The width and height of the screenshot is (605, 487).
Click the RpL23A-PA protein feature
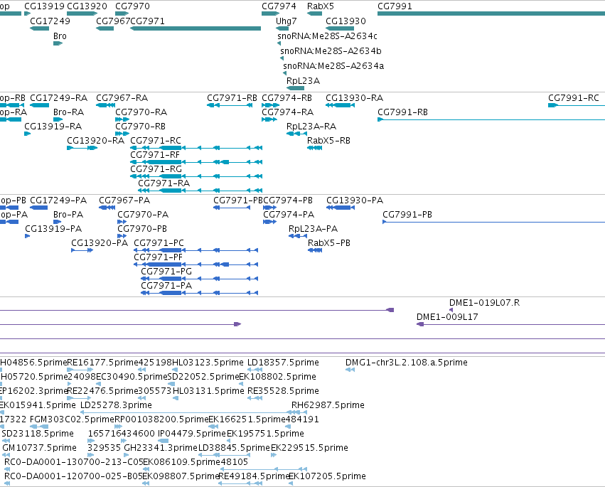click(x=298, y=236)
